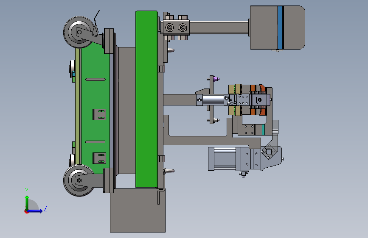Select the upper latch bracket on green panel
The height and width of the screenshot is (238, 368).
click(99, 114)
